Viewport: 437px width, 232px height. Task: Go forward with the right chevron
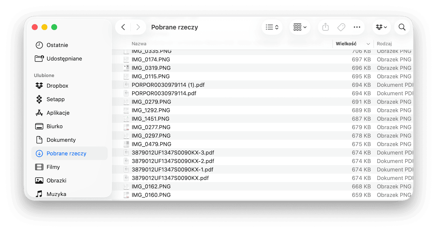(x=138, y=27)
